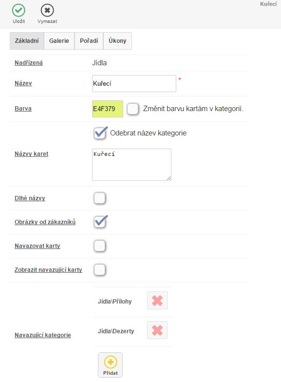Click the Navazující kategorie label link
The height and width of the screenshot is (382, 281).
pos(43,335)
